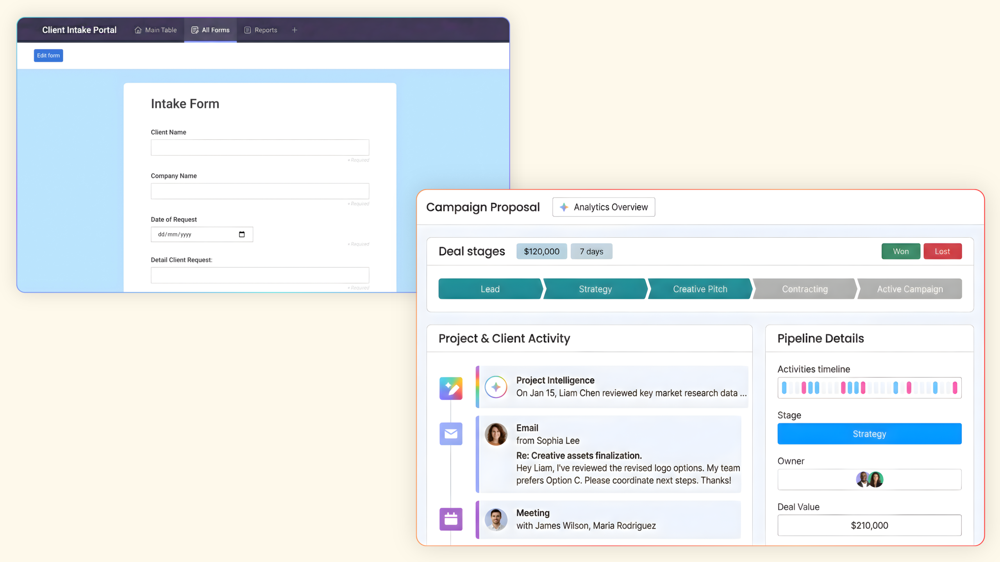Open the Main Table tab
This screenshot has height=562, width=1000.
[155, 30]
